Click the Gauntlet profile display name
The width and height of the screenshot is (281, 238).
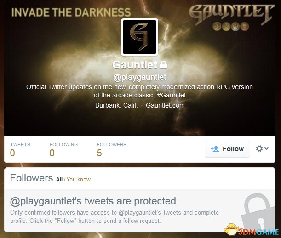point(135,65)
